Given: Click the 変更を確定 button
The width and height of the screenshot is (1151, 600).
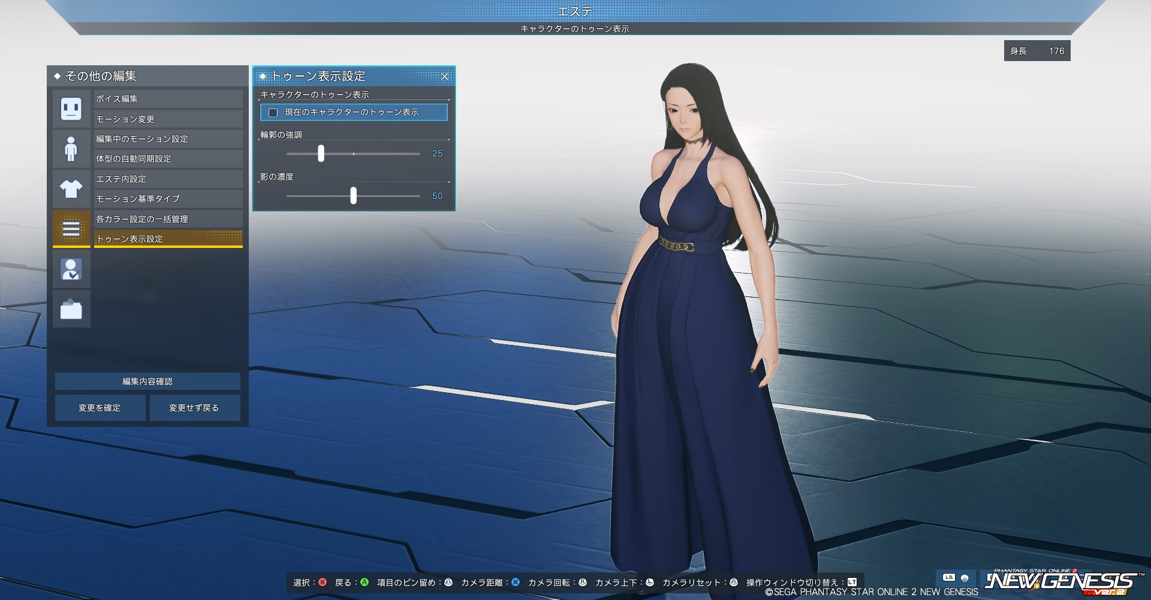Looking at the screenshot, I should (x=100, y=408).
